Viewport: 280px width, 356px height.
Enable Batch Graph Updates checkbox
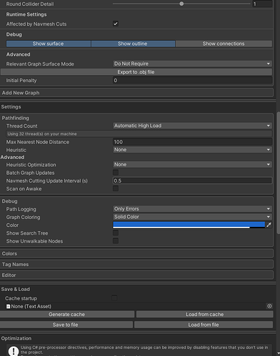[116, 173]
